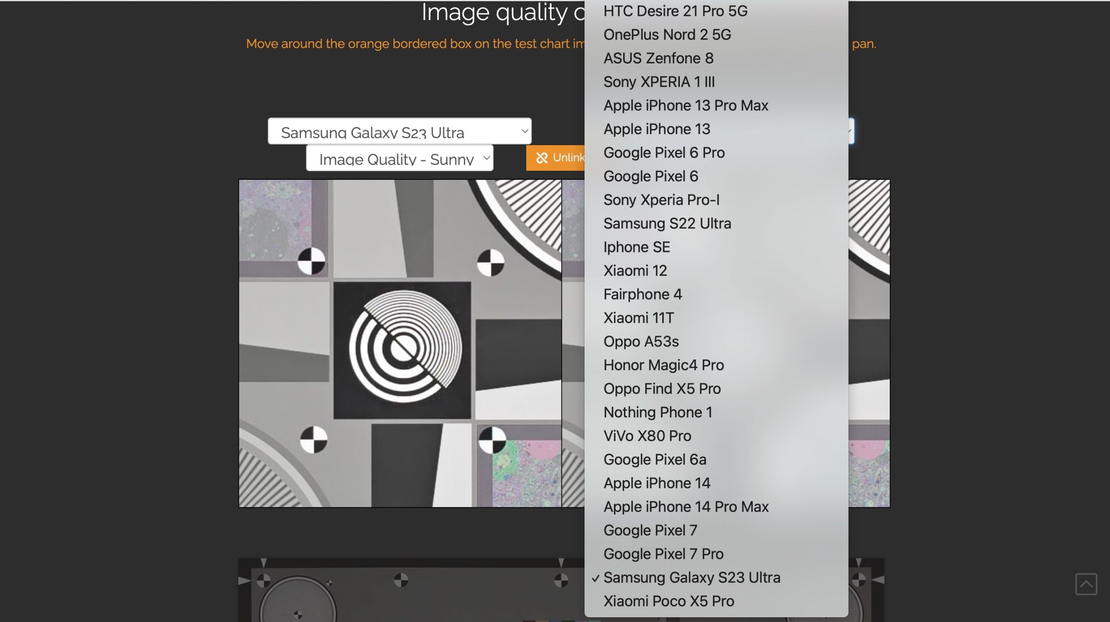Pick Samsung S22 Ultra from dropdown

click(x=667, y=224)
